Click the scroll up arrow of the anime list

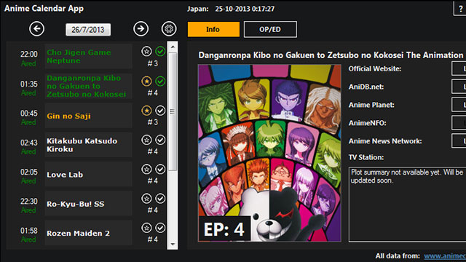(x=173, y=47)
